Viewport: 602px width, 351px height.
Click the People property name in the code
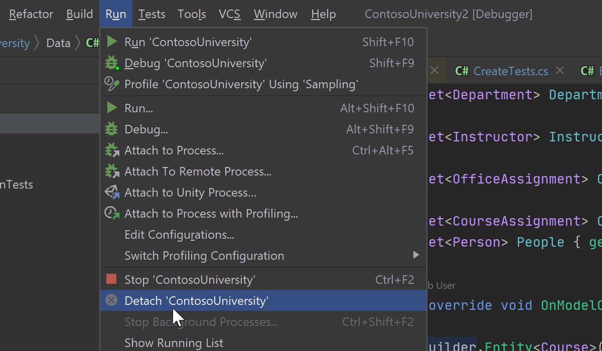[x=541, y=242]
